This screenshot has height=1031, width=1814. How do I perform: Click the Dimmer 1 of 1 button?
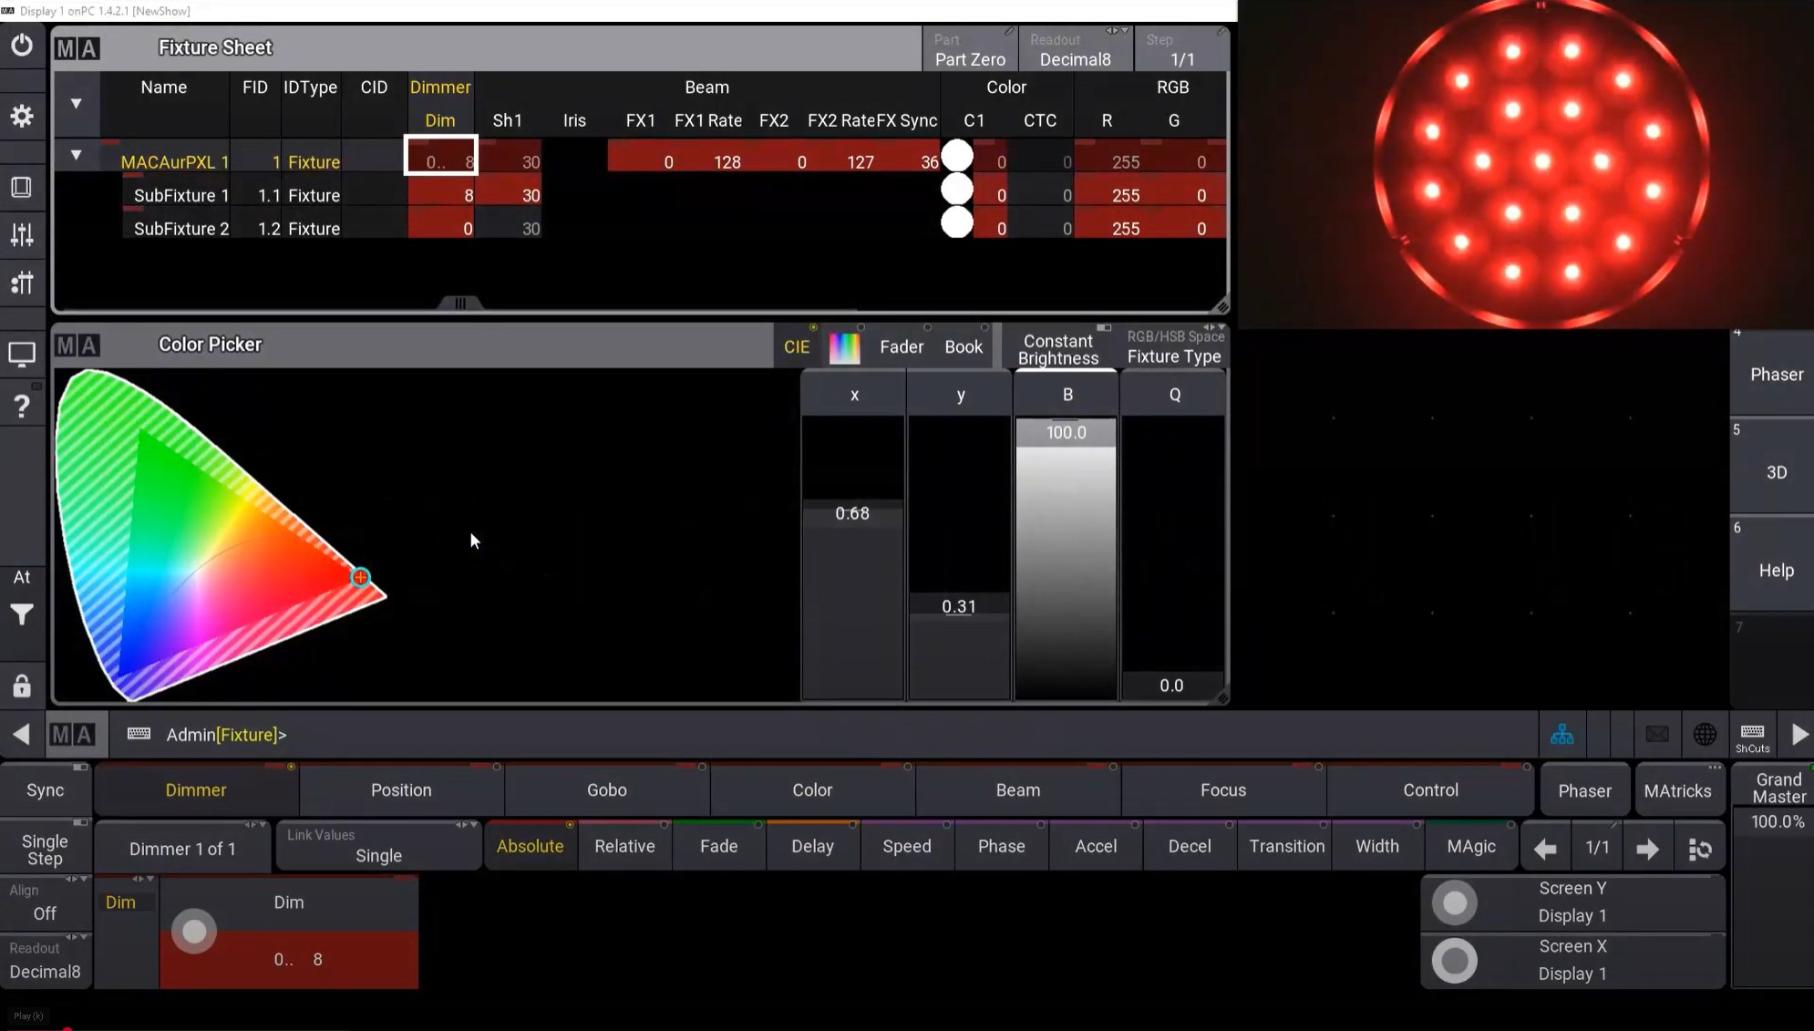pyautogui.click(x=182, y=849)
